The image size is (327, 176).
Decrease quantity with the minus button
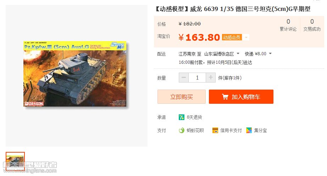[x=184, y=78]
